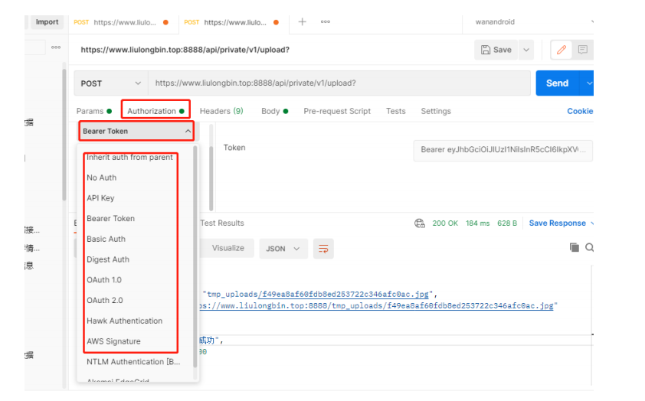The height and width of the screenshot is (401, 645).
Task: Click the sidebar three-dots options icon
Action: [x=56, y=47]
